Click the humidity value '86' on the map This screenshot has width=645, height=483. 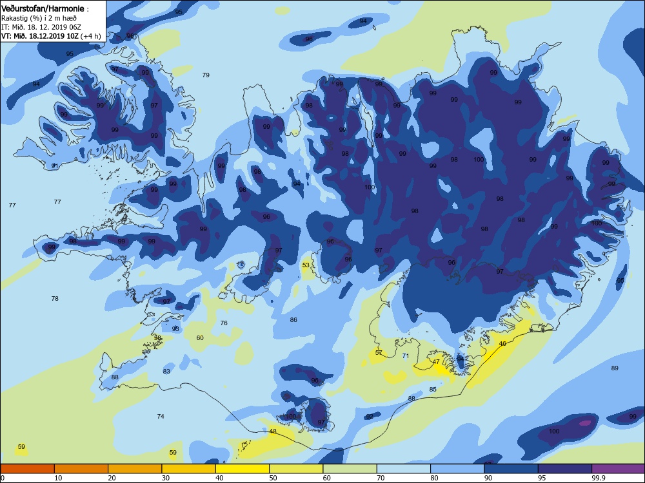coord(293,320)
